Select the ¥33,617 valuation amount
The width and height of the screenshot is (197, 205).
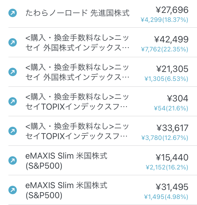172,128
